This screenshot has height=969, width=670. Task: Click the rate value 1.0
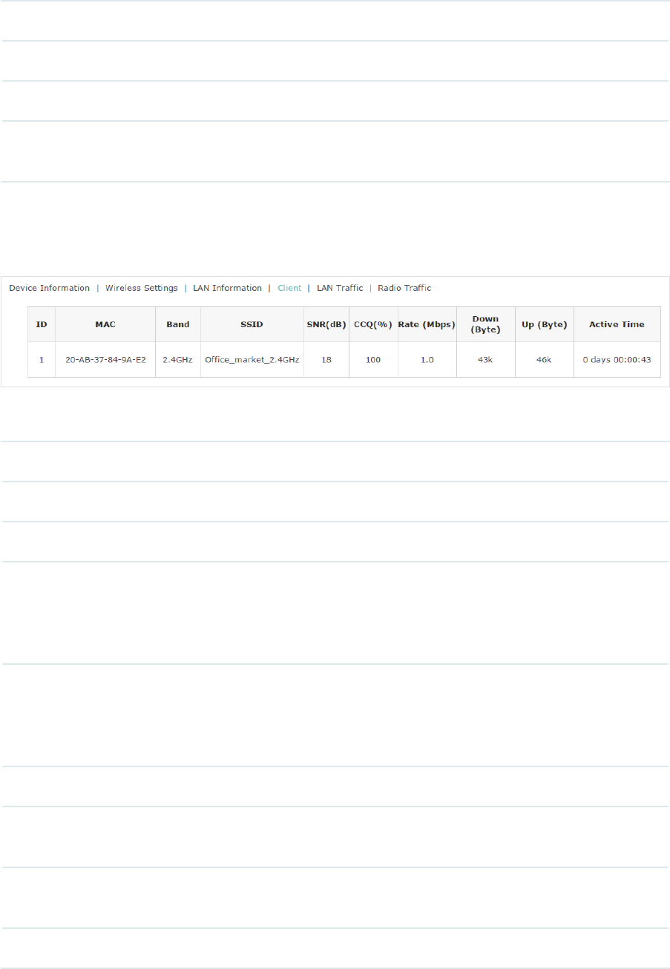click(427, 360)
